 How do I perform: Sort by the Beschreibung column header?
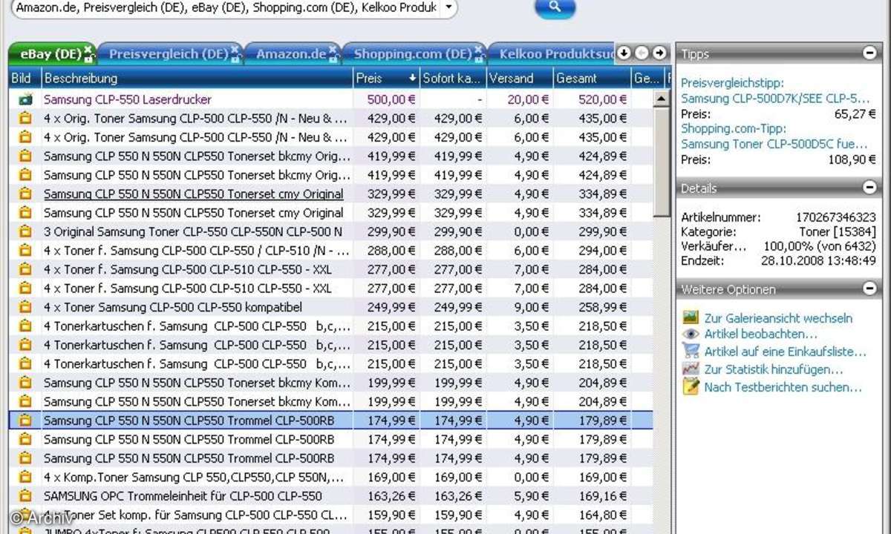198,78
